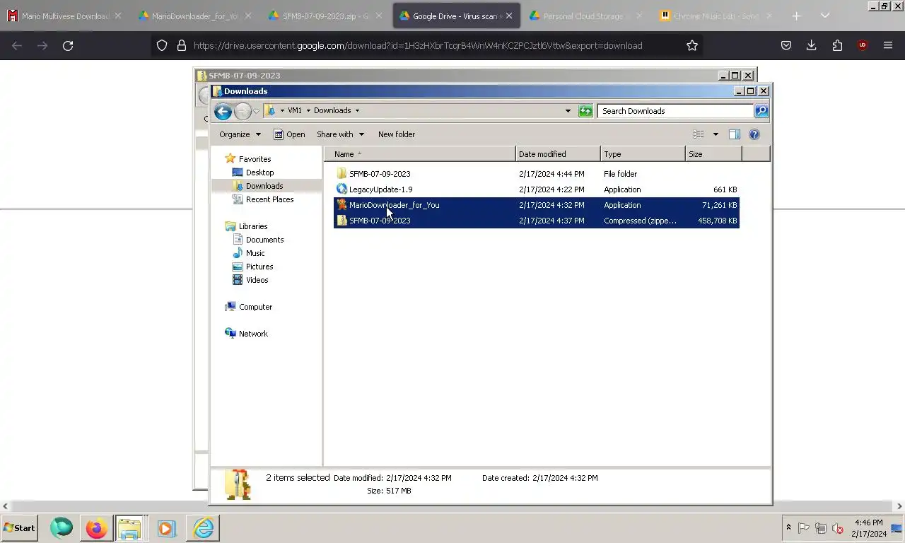Click the Change your view icon
Screen dimensions: 905x543
click(x=699, y=134)
